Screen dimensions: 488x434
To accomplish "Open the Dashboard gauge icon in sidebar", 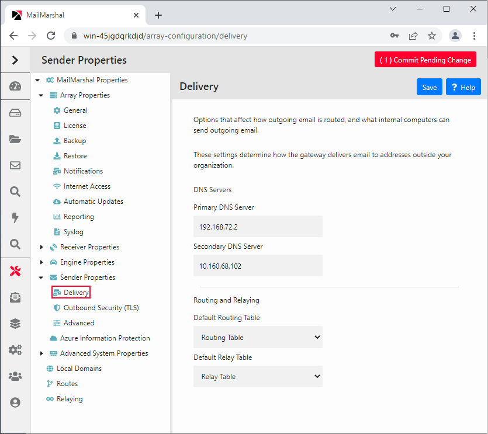I will (15, 86).
